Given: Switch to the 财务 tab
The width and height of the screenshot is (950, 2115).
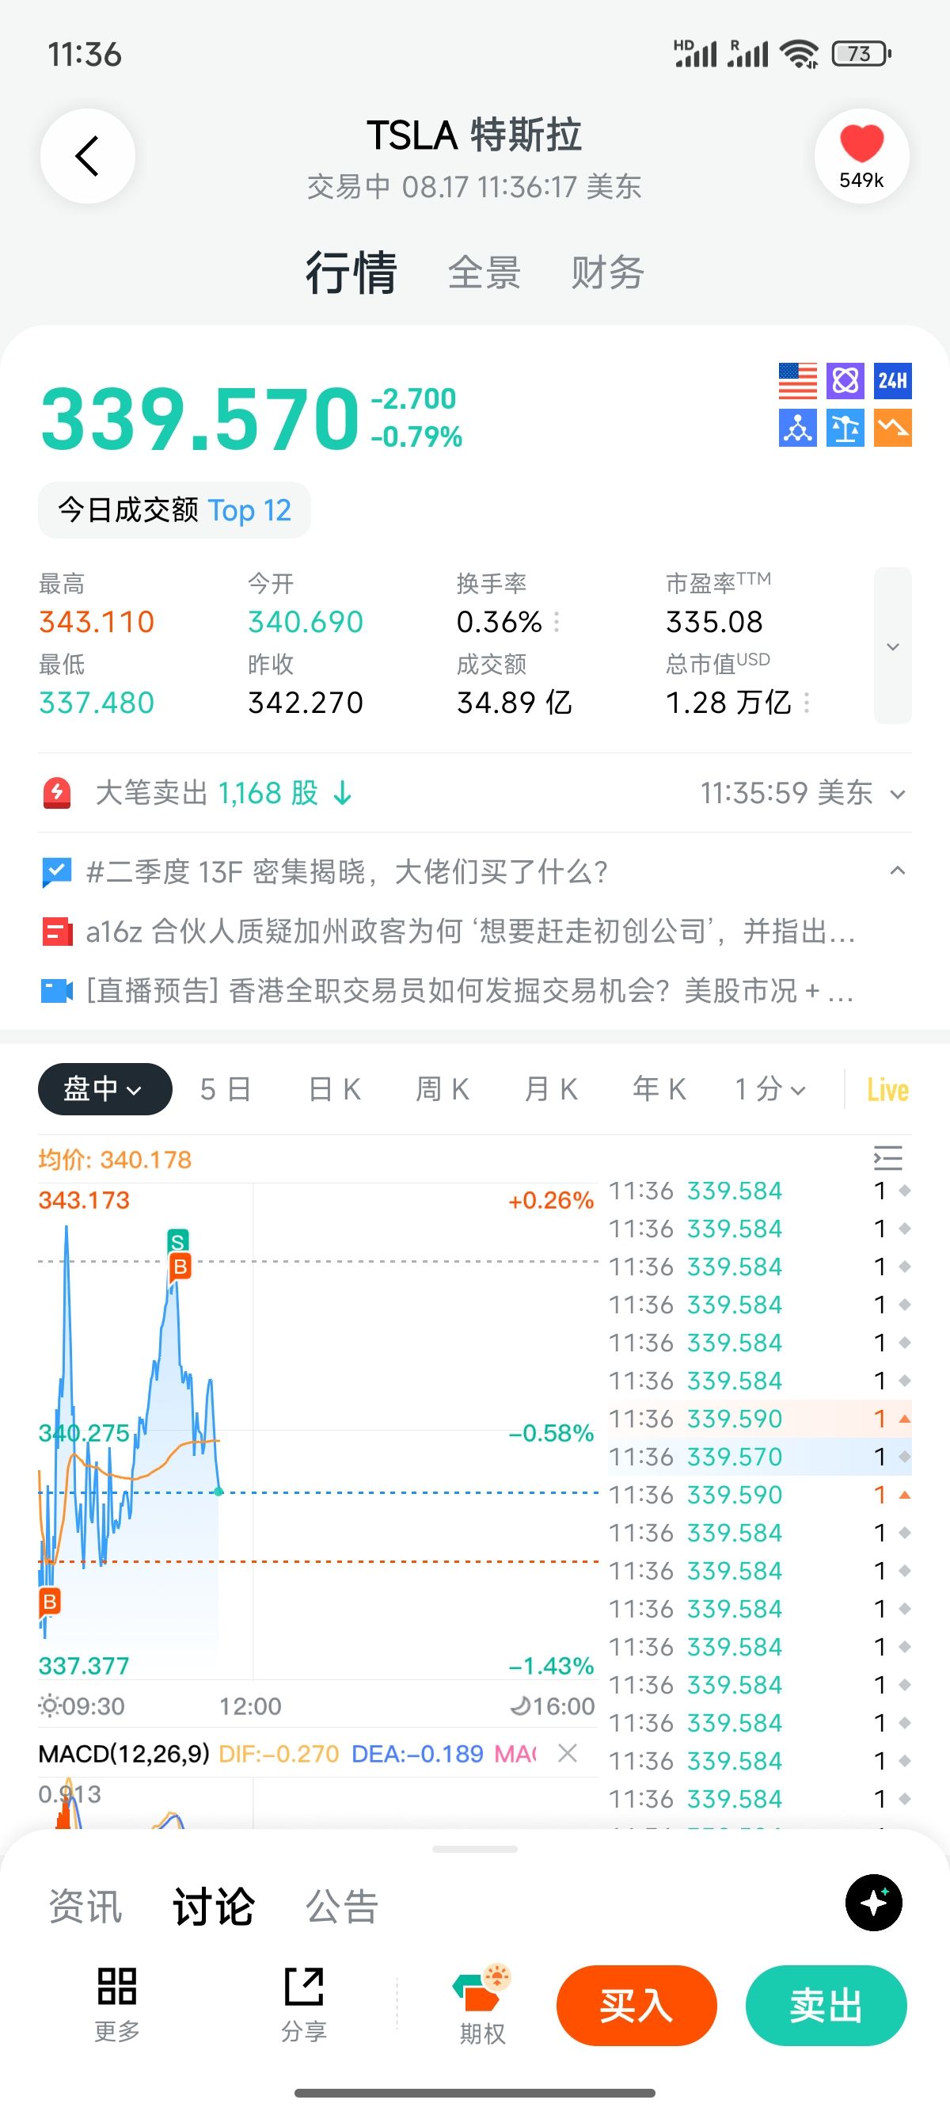Looking at the screenshot, I should tap(608, 272).
